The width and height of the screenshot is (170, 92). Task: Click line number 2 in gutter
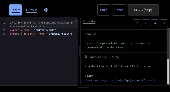point(4,30)
